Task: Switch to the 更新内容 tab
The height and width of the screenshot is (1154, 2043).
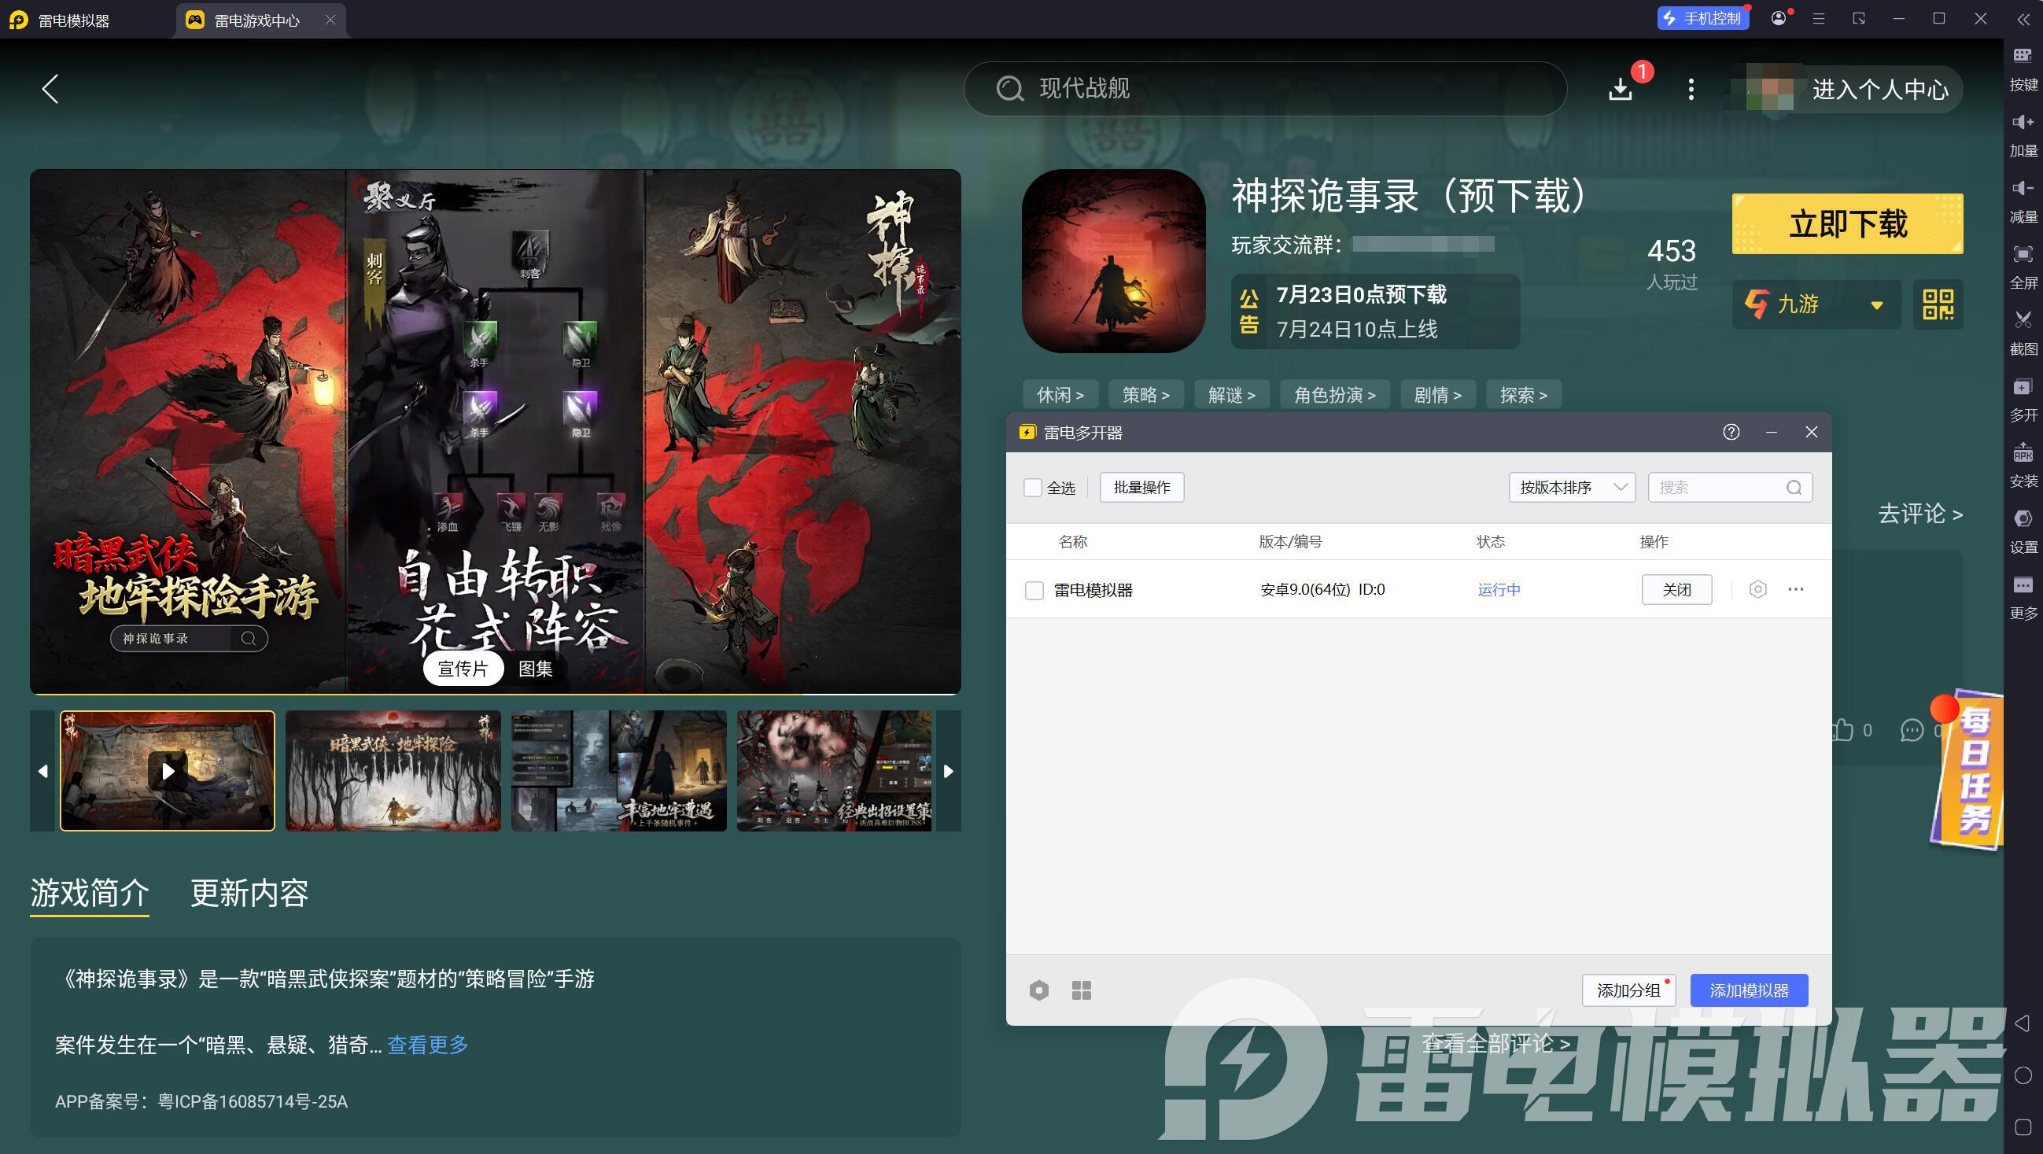Action: [x=249, y=893]
